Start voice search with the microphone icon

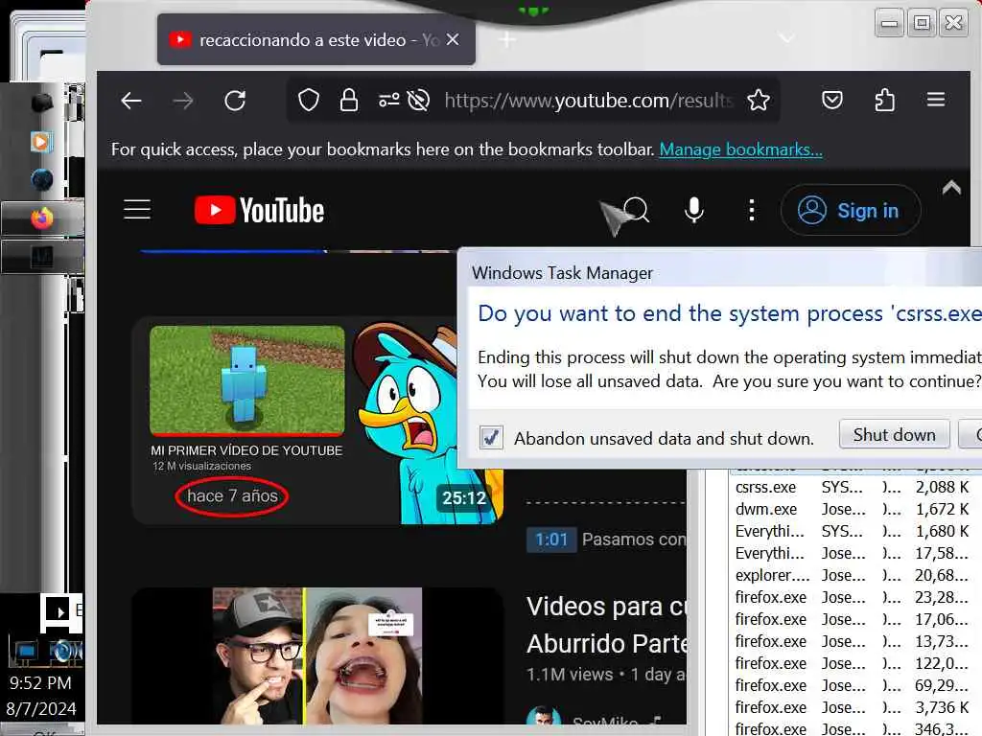[x=694, y=210]
